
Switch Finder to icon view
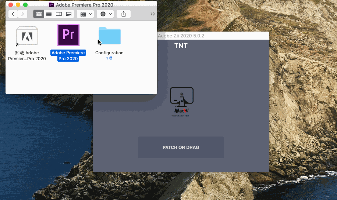tap(39, 14)
